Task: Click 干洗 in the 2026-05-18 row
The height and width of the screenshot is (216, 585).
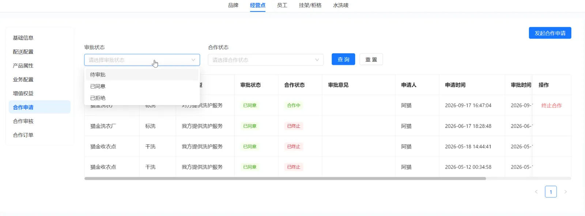Action: pyautogui.click(x=150, y=147)
